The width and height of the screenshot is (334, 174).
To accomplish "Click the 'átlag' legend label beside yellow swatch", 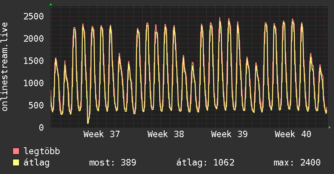I will point(36,163).
